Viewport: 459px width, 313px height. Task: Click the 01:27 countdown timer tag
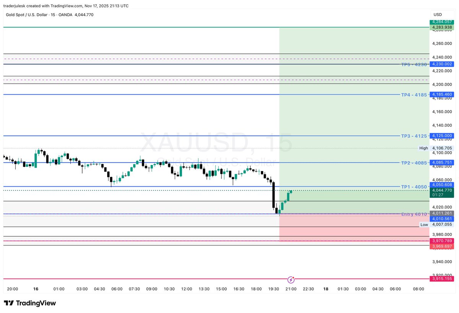[437, 195]
